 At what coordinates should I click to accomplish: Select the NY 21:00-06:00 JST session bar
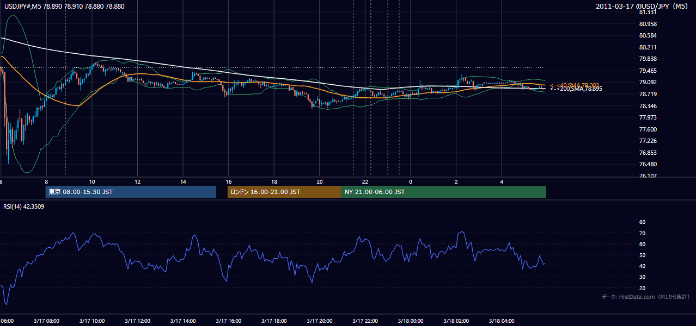click(x=444, y=192)
